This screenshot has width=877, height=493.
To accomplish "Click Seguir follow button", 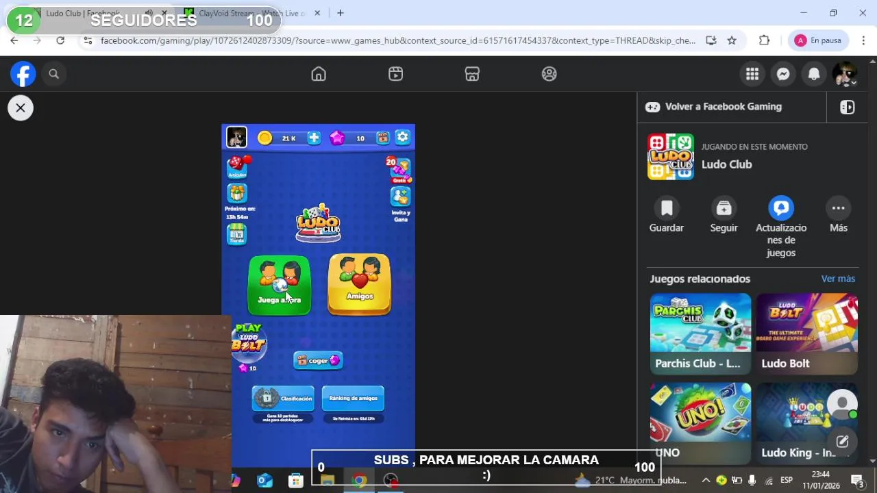I will pos(724,215).
